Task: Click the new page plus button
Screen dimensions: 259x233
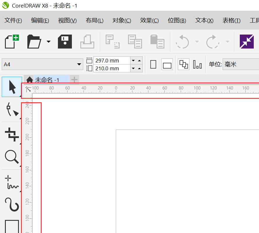Action: click(x=74, y=79)
